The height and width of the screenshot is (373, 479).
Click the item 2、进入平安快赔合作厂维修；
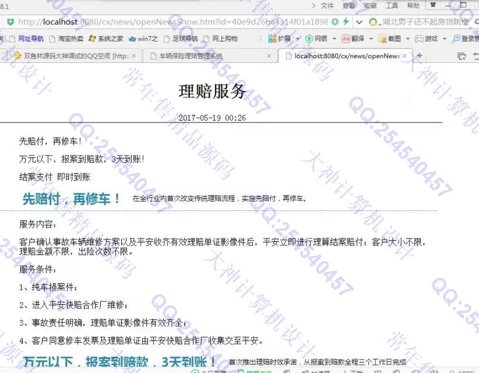pyautogui.click(x=73, y=305)
